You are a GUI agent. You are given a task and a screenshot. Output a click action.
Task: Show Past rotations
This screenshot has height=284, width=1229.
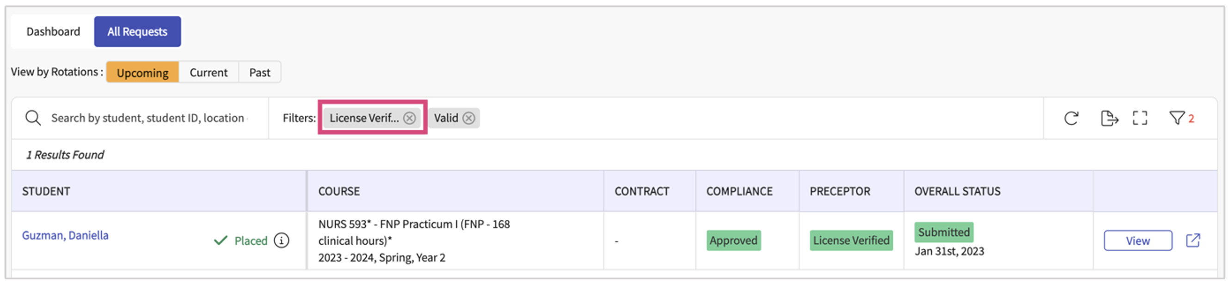point(259,73)
